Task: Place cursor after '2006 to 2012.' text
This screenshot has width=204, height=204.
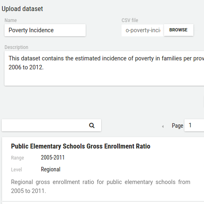Action: coord(44,67)
